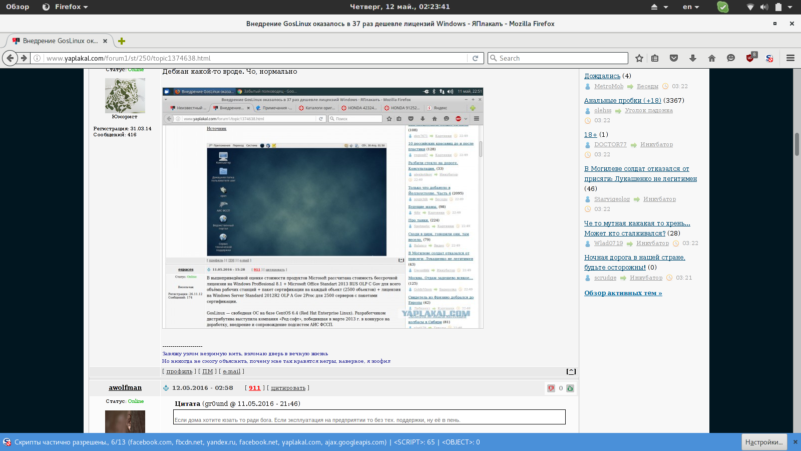
Task: Open NoScript Настройки options button
Action: 764,442
